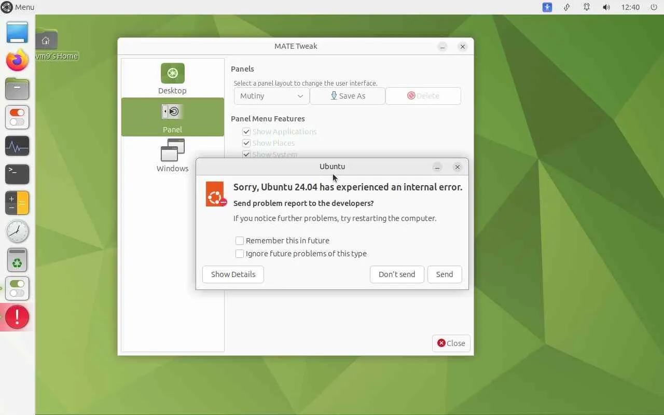Open the Menu button in the top panel
This screenshot has width=664, height=415.
pos(18,7)
